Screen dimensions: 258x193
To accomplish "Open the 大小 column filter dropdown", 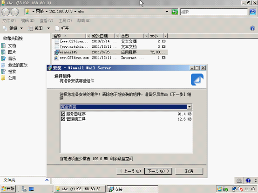I will point(165,36).
